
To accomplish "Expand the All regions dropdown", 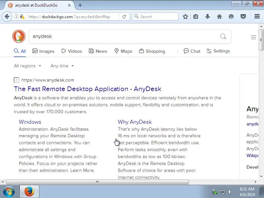I will click(27, 66).
